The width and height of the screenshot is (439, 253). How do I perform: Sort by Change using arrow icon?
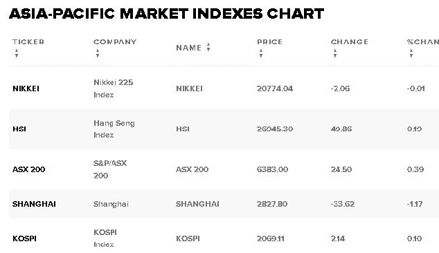tap(335, 53)
